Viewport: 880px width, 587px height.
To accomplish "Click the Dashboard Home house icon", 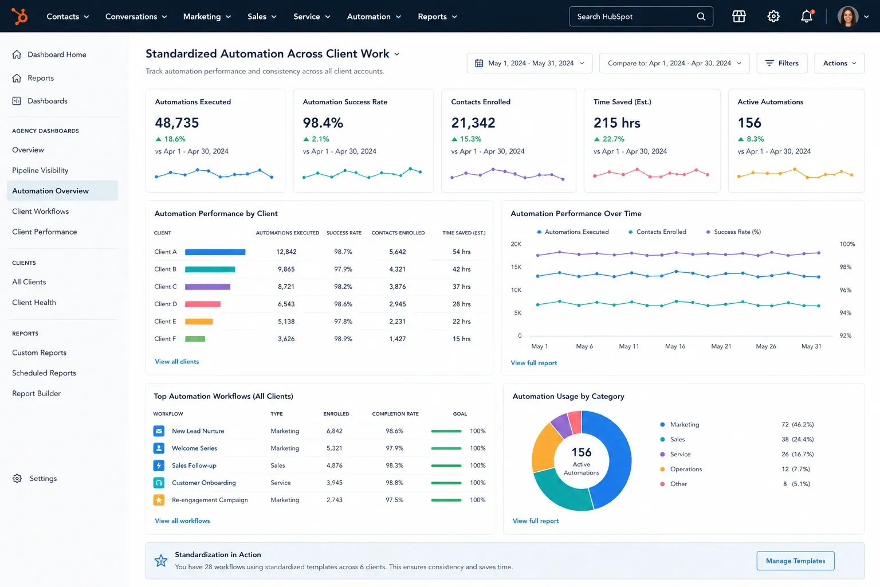I will [17, 54].
